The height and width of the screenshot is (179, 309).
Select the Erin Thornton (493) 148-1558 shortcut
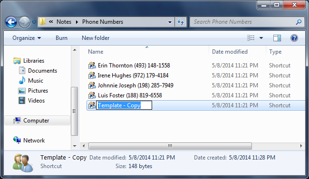click(x=134, y=66)
